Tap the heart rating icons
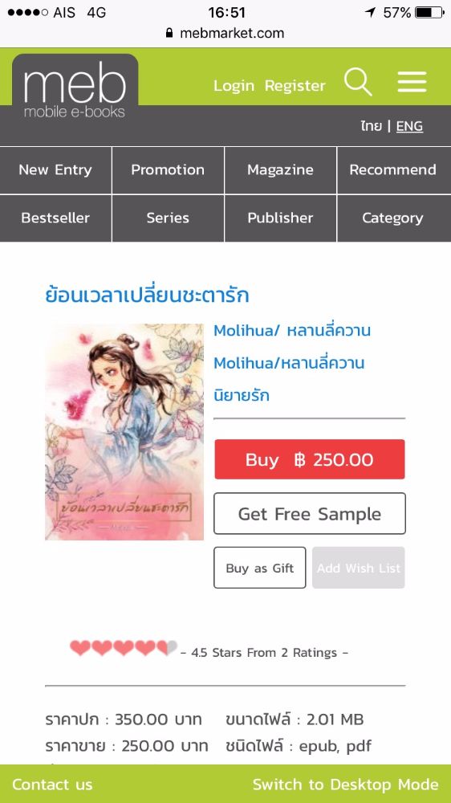Image resolution: width=451 pixels, height=803 pixels. click(x=124, y=648)
